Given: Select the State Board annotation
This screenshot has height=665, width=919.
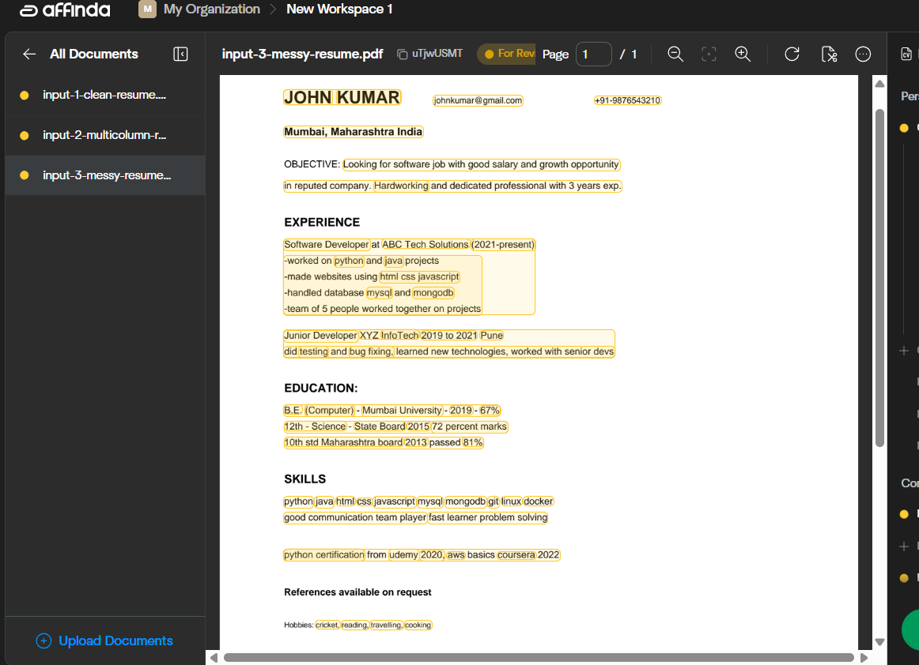Looking at the screenshot, I should pos(379,426).
